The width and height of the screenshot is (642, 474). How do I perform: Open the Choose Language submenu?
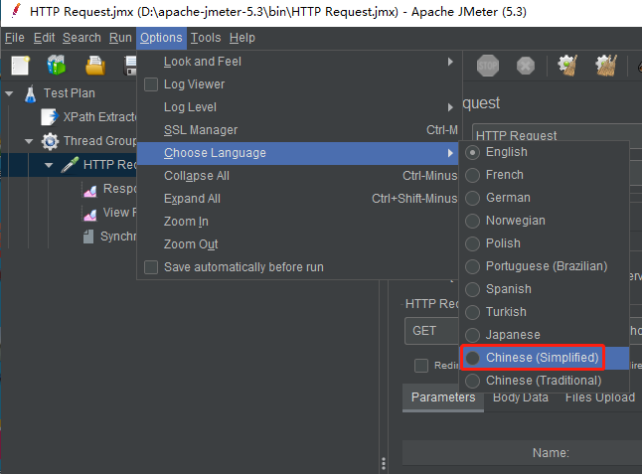pyautogui.click(x=298, y=153)
